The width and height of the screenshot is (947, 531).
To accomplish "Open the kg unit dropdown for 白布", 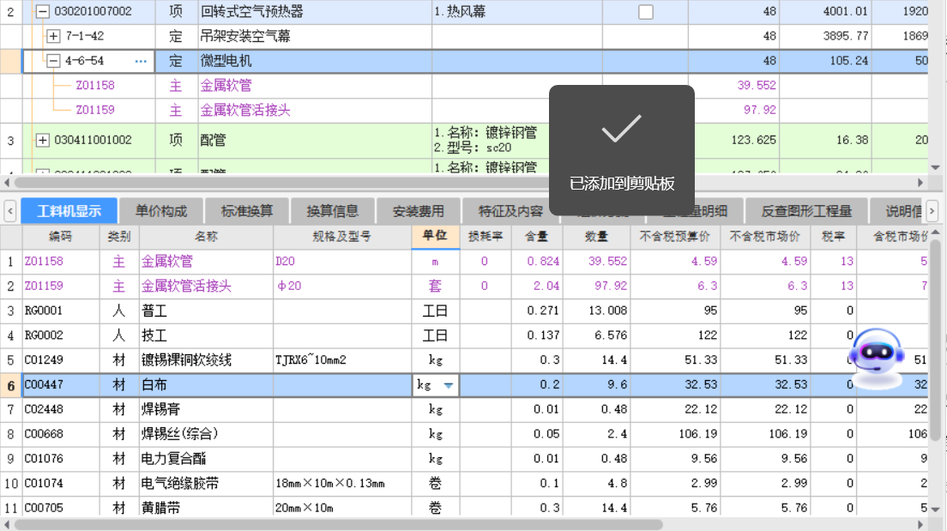I will click(448, 385).
